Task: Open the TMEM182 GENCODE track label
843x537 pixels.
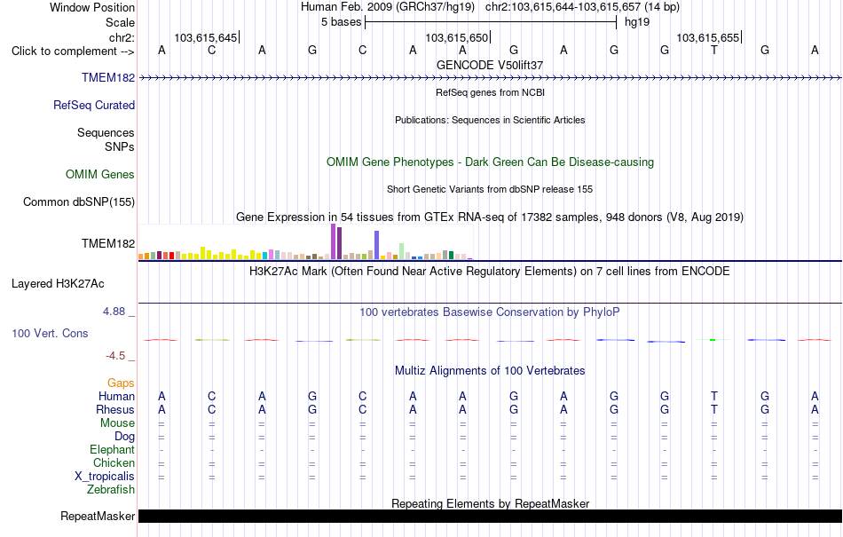Action: pyautogui.click(x=108, y=77)
